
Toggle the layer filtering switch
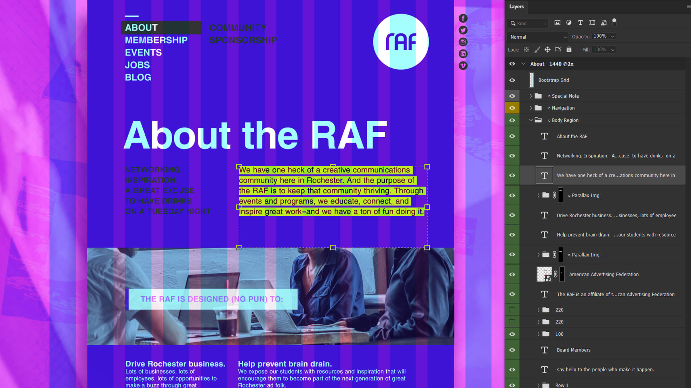(614, 22)
